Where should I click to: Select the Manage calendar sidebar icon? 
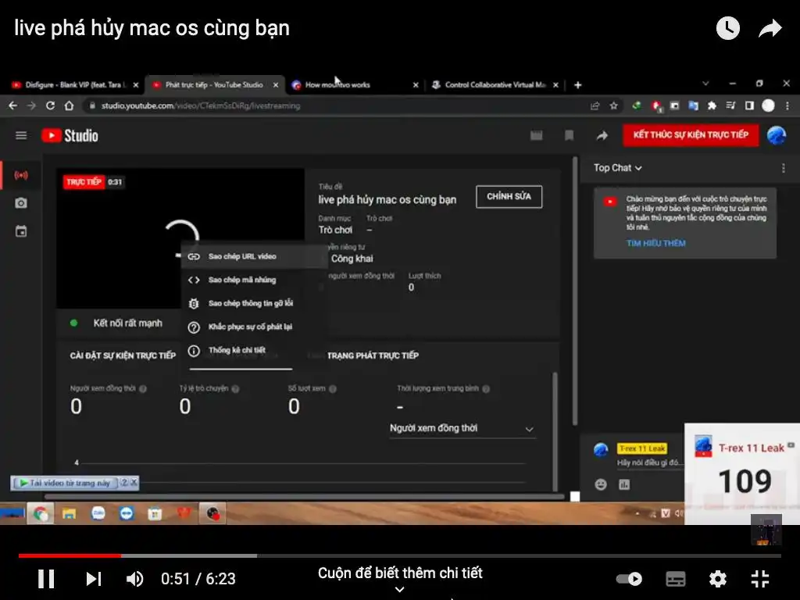tap(21, 231)
